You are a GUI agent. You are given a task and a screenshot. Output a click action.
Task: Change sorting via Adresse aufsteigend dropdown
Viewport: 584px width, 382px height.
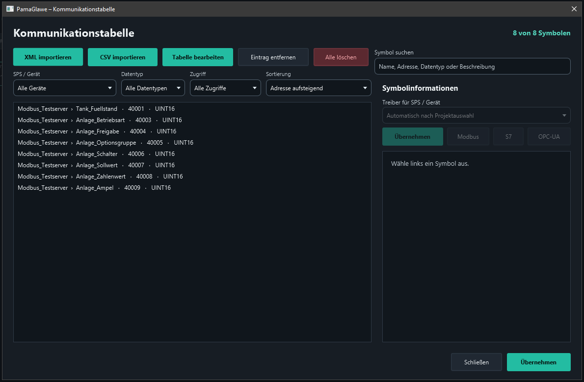coord(319,88)
